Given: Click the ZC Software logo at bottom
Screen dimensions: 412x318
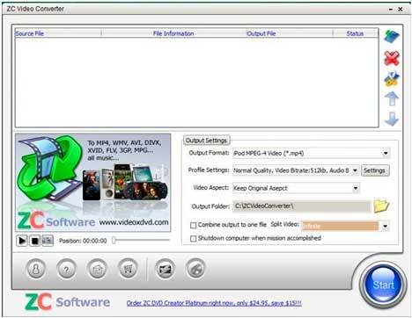Looking at the screenshot, I should [x=68, y=301].
